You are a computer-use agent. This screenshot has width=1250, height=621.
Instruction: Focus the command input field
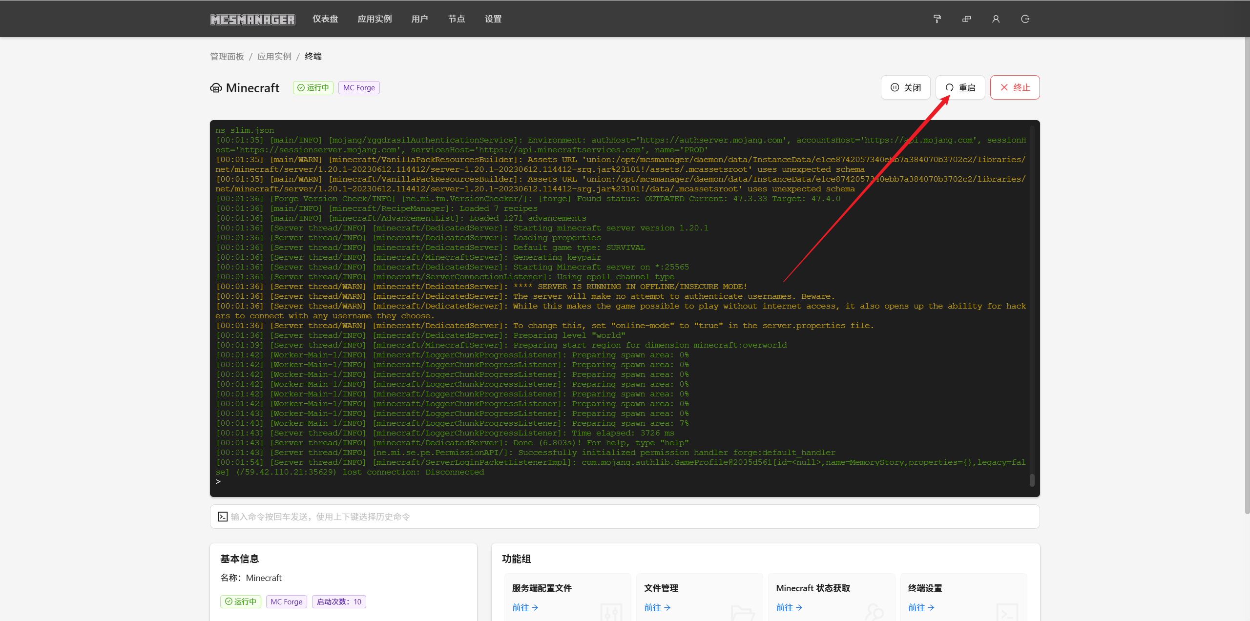click(625, 517)
